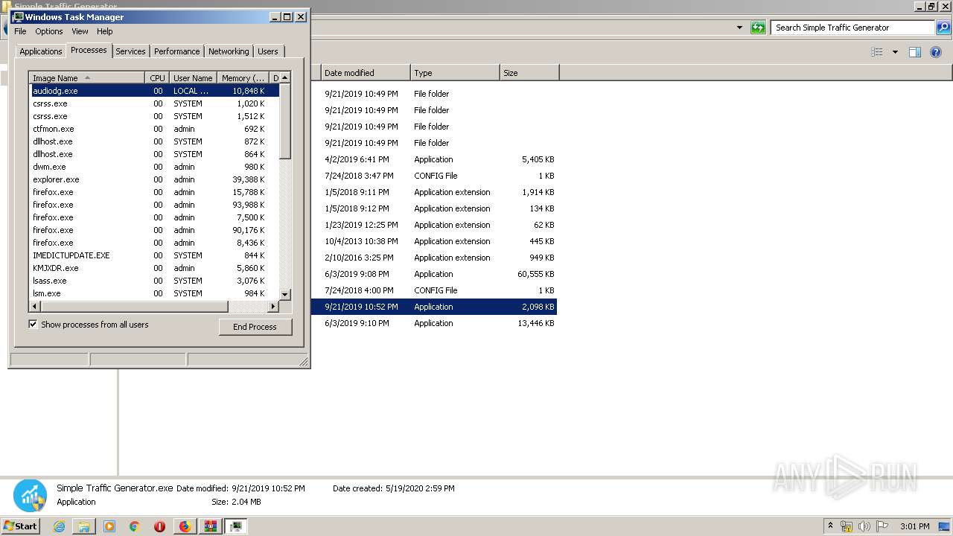Image resolution: width=953 pixels, height=536 pixels.
Task: Open the view options dropdown arrow
Action: tap(895, 52)
